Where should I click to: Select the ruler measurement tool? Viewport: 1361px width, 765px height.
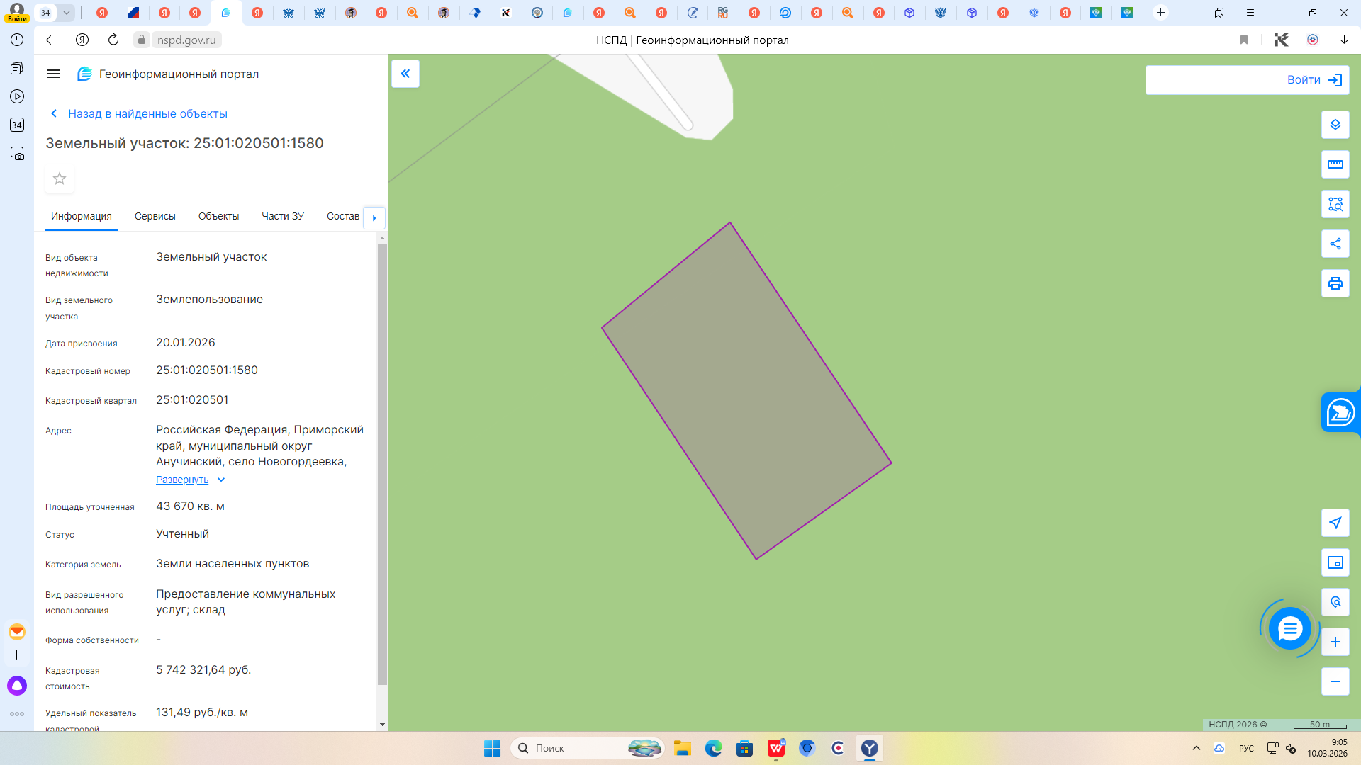[1335, 164]
